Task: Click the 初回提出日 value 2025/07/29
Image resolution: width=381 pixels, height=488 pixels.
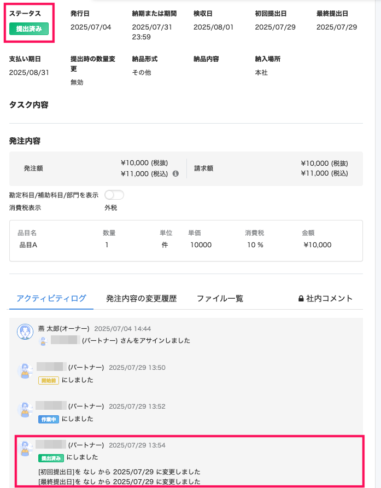Action: tap(276, 27)
